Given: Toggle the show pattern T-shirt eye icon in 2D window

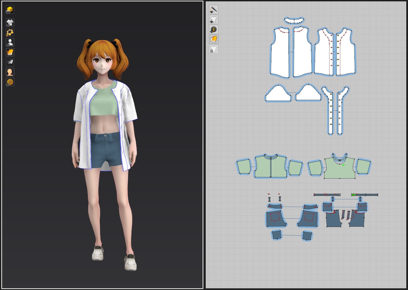Looking at the screenshot, I should tap(214, 20).
